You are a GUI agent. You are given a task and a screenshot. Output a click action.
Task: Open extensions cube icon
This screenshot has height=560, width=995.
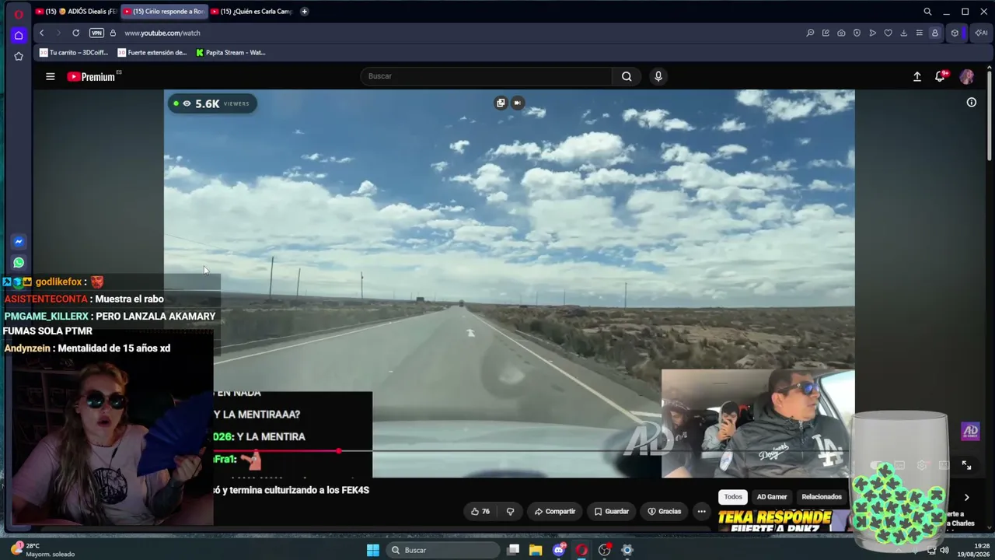tap(955, 33)
